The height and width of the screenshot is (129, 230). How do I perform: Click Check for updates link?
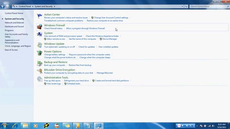[x=87, y=47]
